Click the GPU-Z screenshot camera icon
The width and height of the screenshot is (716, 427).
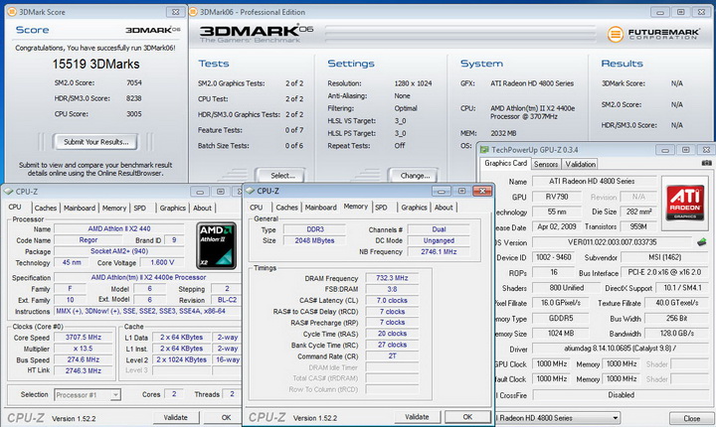coord(706,163)
